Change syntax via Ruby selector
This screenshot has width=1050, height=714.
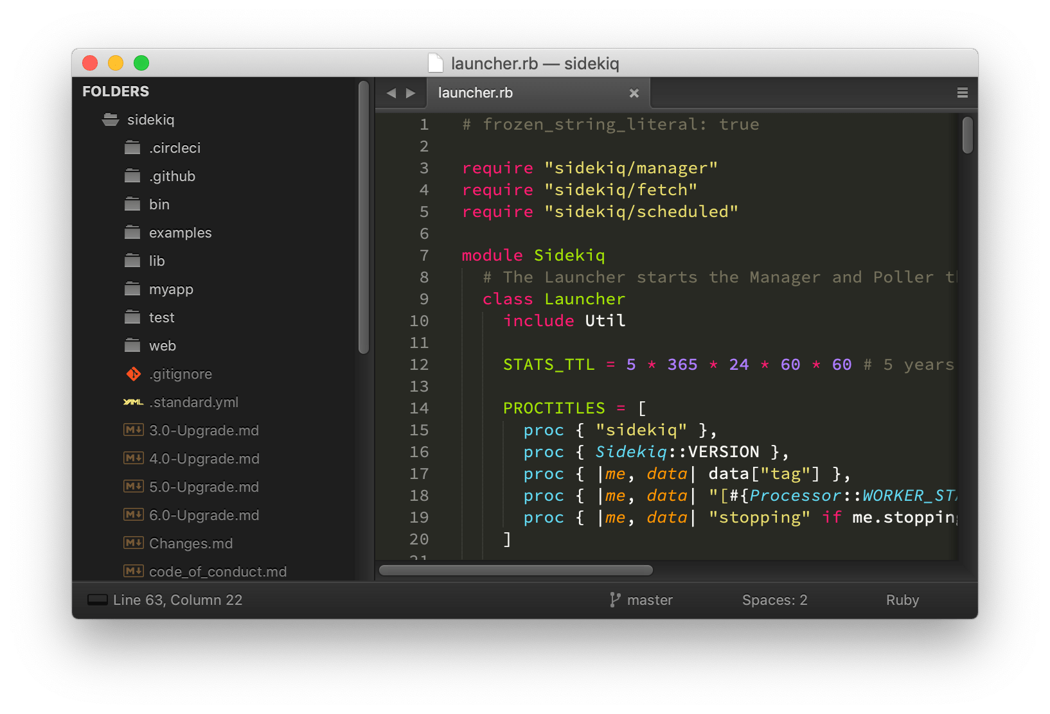(902, 600)
